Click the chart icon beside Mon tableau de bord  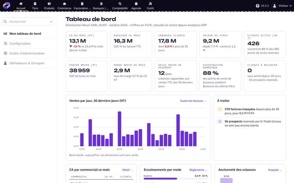point(6,34)
